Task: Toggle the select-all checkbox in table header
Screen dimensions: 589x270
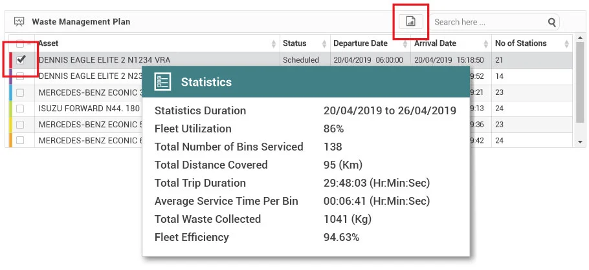Action: pyautogui.click(x=21, y=44)
